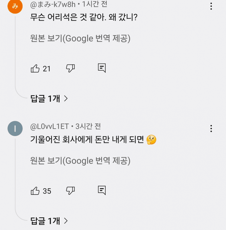Click the orange み profile avatar
This screenshot has height=230, width=226.
(15, 6)
